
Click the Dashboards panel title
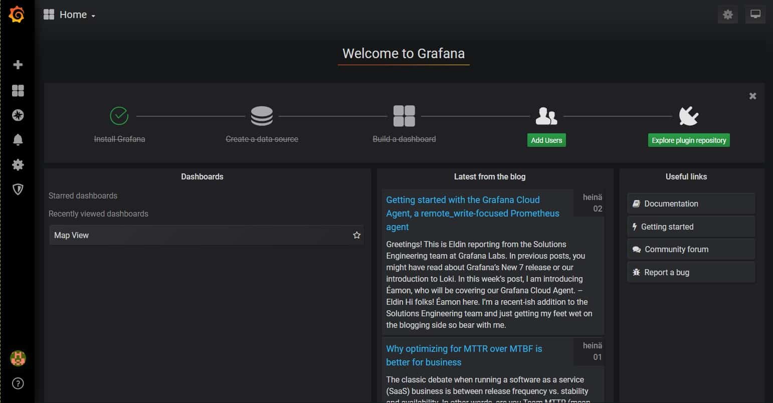coord(202,176)
